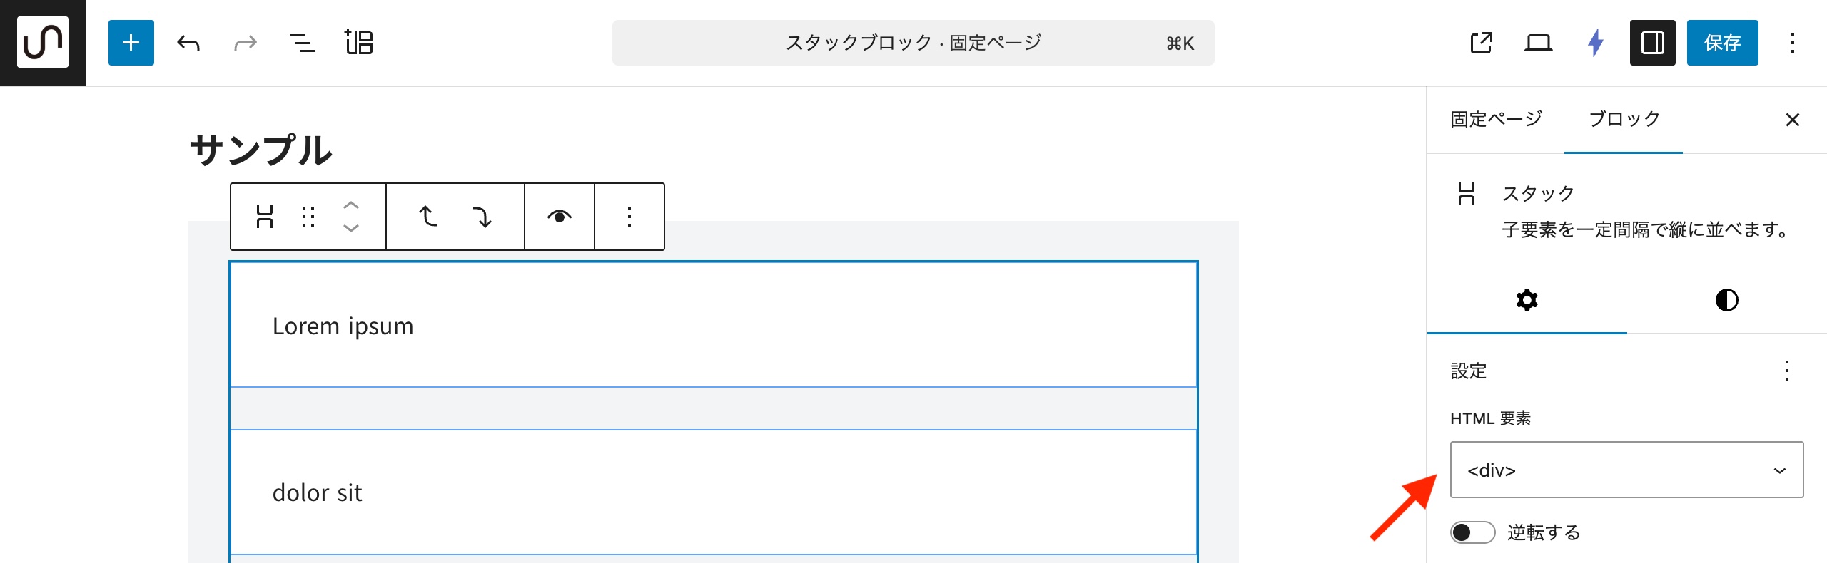Click the 保存 button
Viewport: 1827px width, 563px height.
pyautogui.click(x=1722, y=43)
